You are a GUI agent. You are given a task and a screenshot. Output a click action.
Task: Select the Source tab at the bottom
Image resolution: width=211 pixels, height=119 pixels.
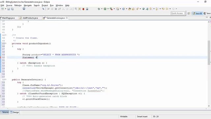pyautogui.click(x=4, y=112)
